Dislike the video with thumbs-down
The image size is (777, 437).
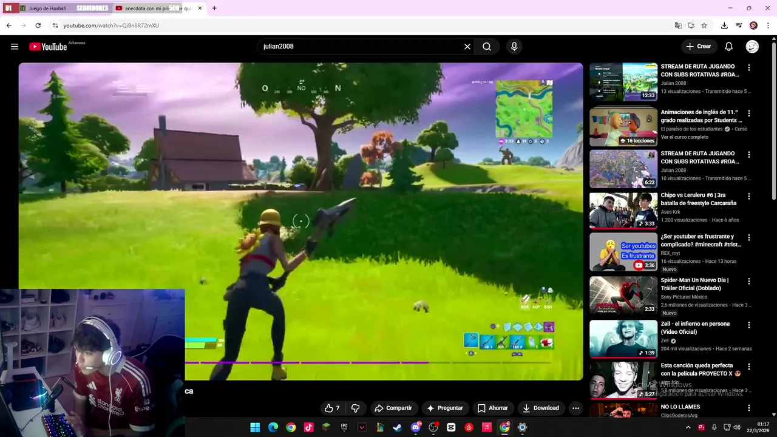click(356, 408)
